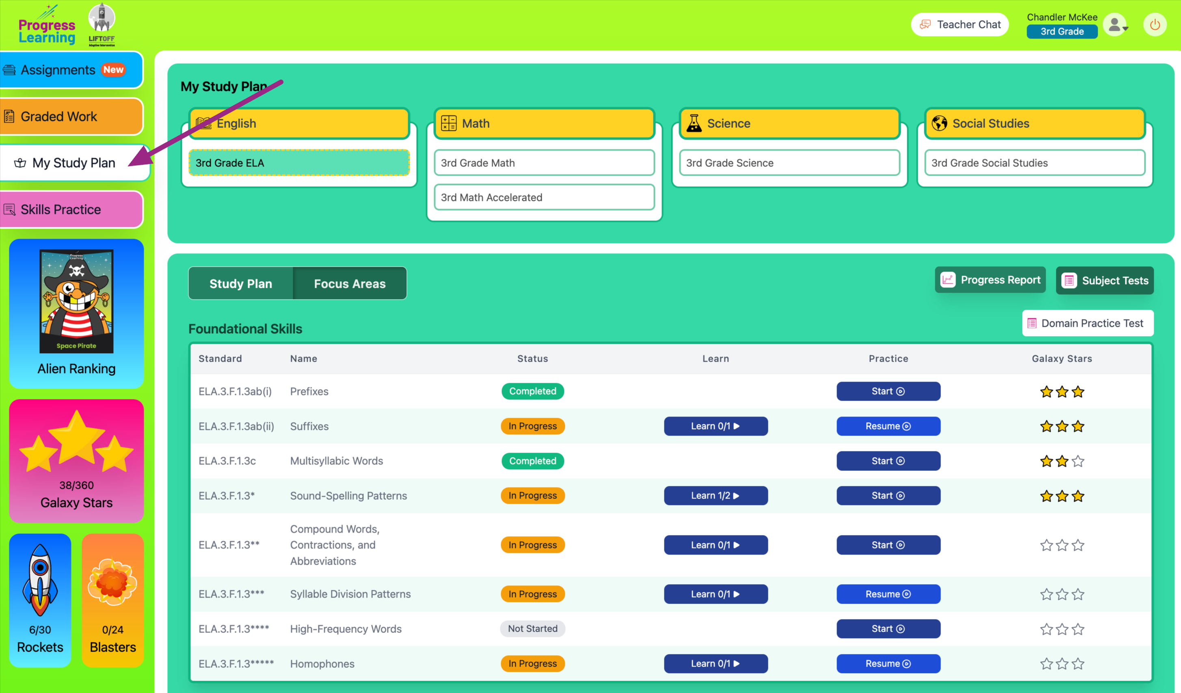Open the Galaxy Stars card
The width and height of the screenshot is (1181, 693).
[76, 461]
